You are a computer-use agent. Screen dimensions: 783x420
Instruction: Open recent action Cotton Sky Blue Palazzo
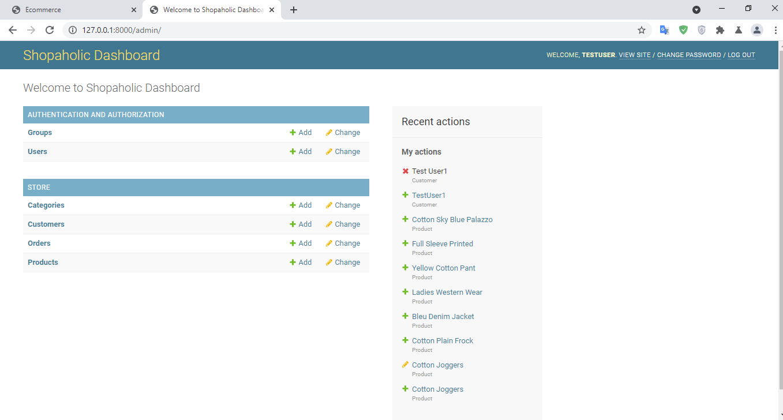(452, 220)
